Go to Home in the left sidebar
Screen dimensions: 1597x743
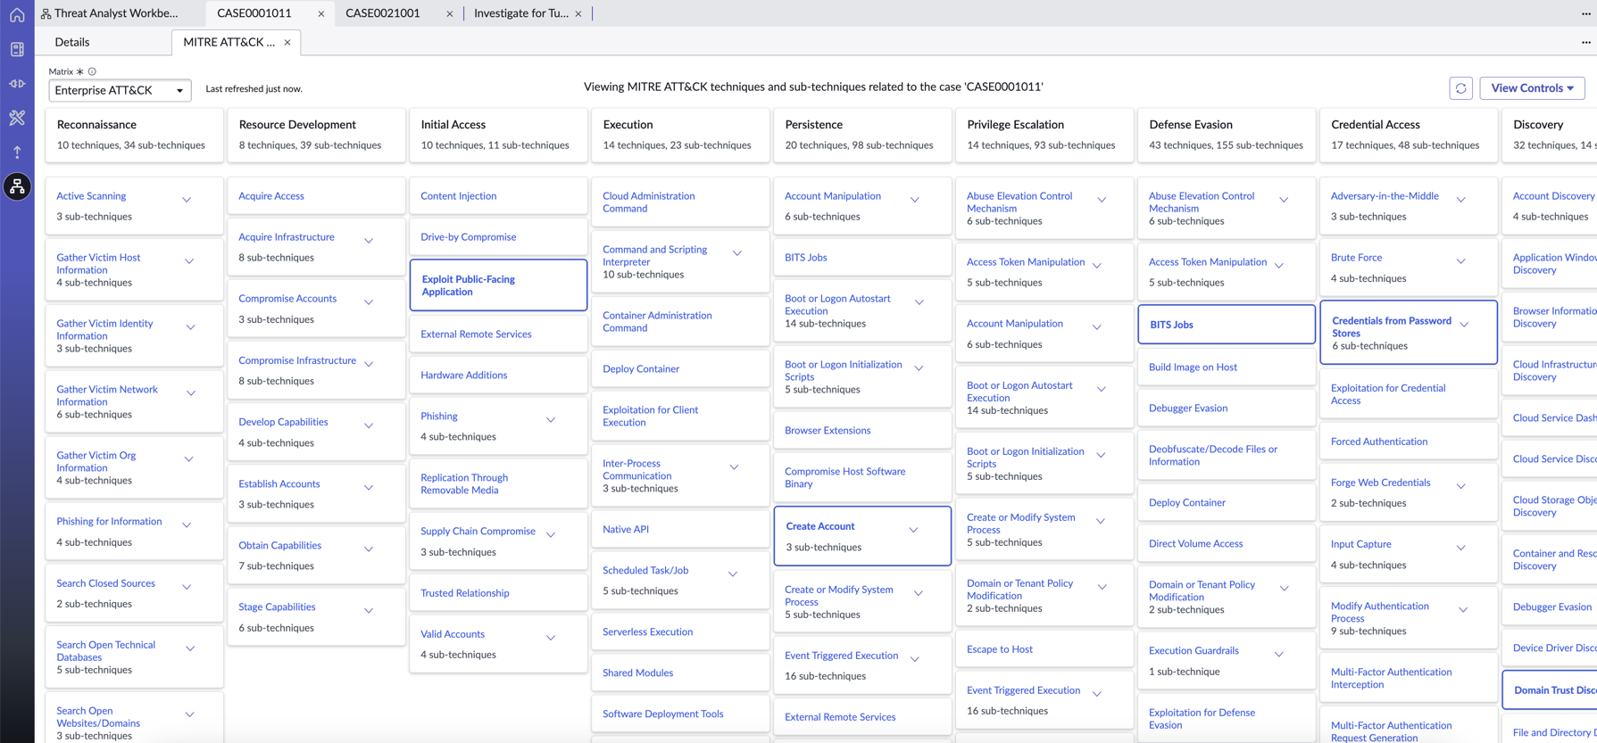click(17, 15)
